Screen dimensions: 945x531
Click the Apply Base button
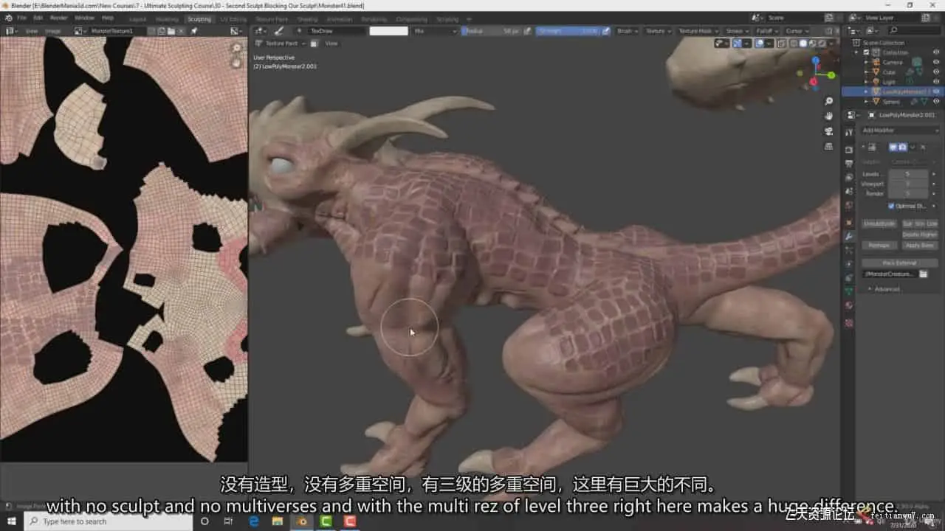click(x=919, y=245)
